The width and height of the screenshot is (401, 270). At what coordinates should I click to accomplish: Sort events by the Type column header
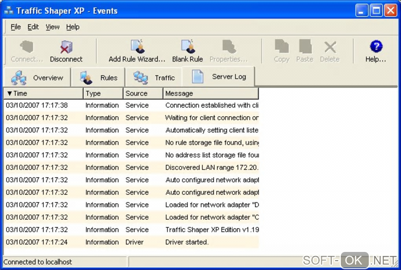(103, 93)
